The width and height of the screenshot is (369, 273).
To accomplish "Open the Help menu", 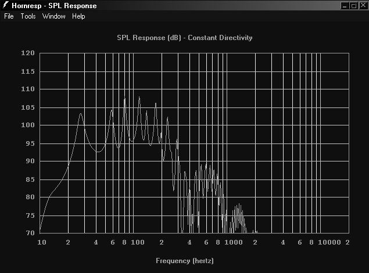I will (x=78, y=16).
